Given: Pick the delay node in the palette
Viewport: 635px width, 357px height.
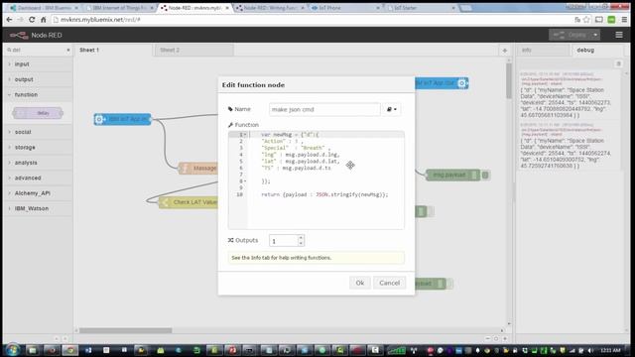Looking at the screenshot, I should [x=38, y=113].
